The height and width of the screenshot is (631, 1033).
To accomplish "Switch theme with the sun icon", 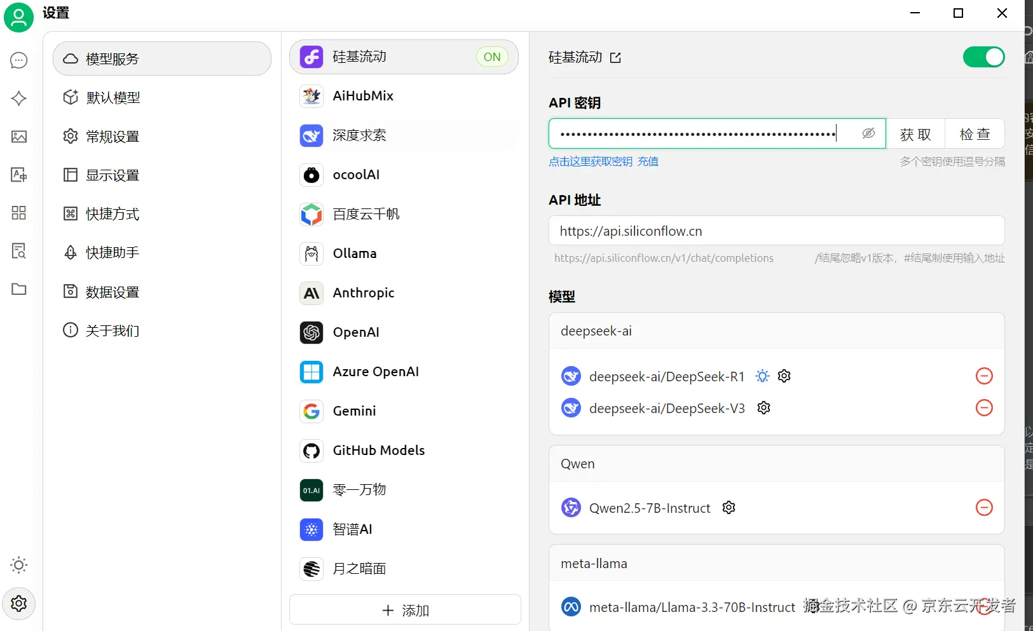I will tap(19, 565).
